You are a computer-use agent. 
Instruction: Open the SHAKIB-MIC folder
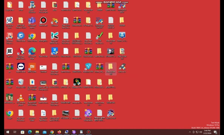point(66,99)
